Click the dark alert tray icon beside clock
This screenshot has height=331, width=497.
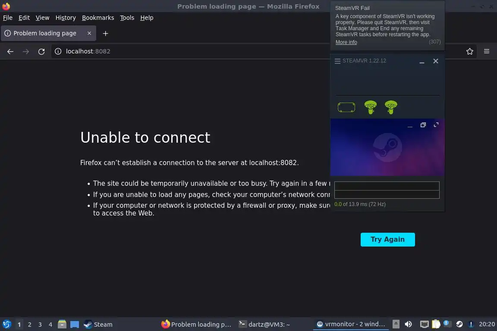(x=471, y=324)
